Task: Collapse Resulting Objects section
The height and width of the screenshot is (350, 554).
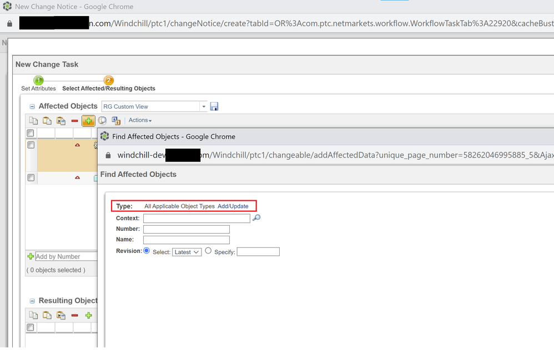Action: (32, 301)
